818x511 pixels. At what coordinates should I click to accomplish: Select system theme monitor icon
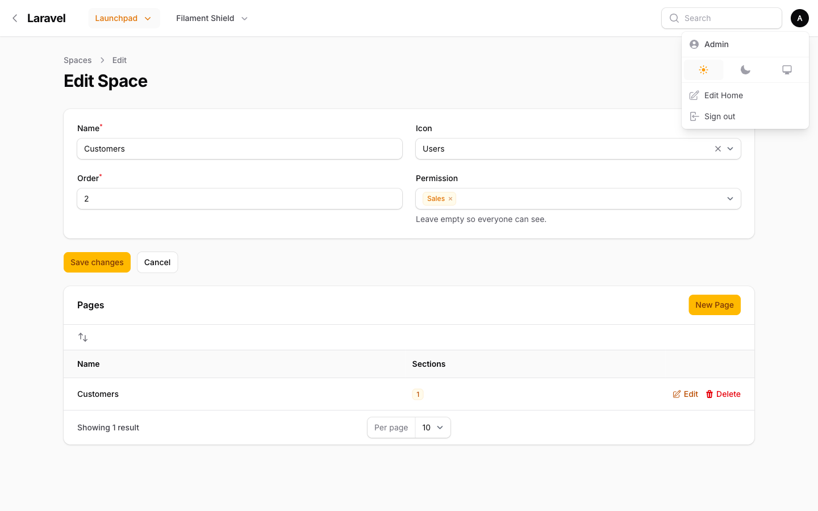point(787,70)
